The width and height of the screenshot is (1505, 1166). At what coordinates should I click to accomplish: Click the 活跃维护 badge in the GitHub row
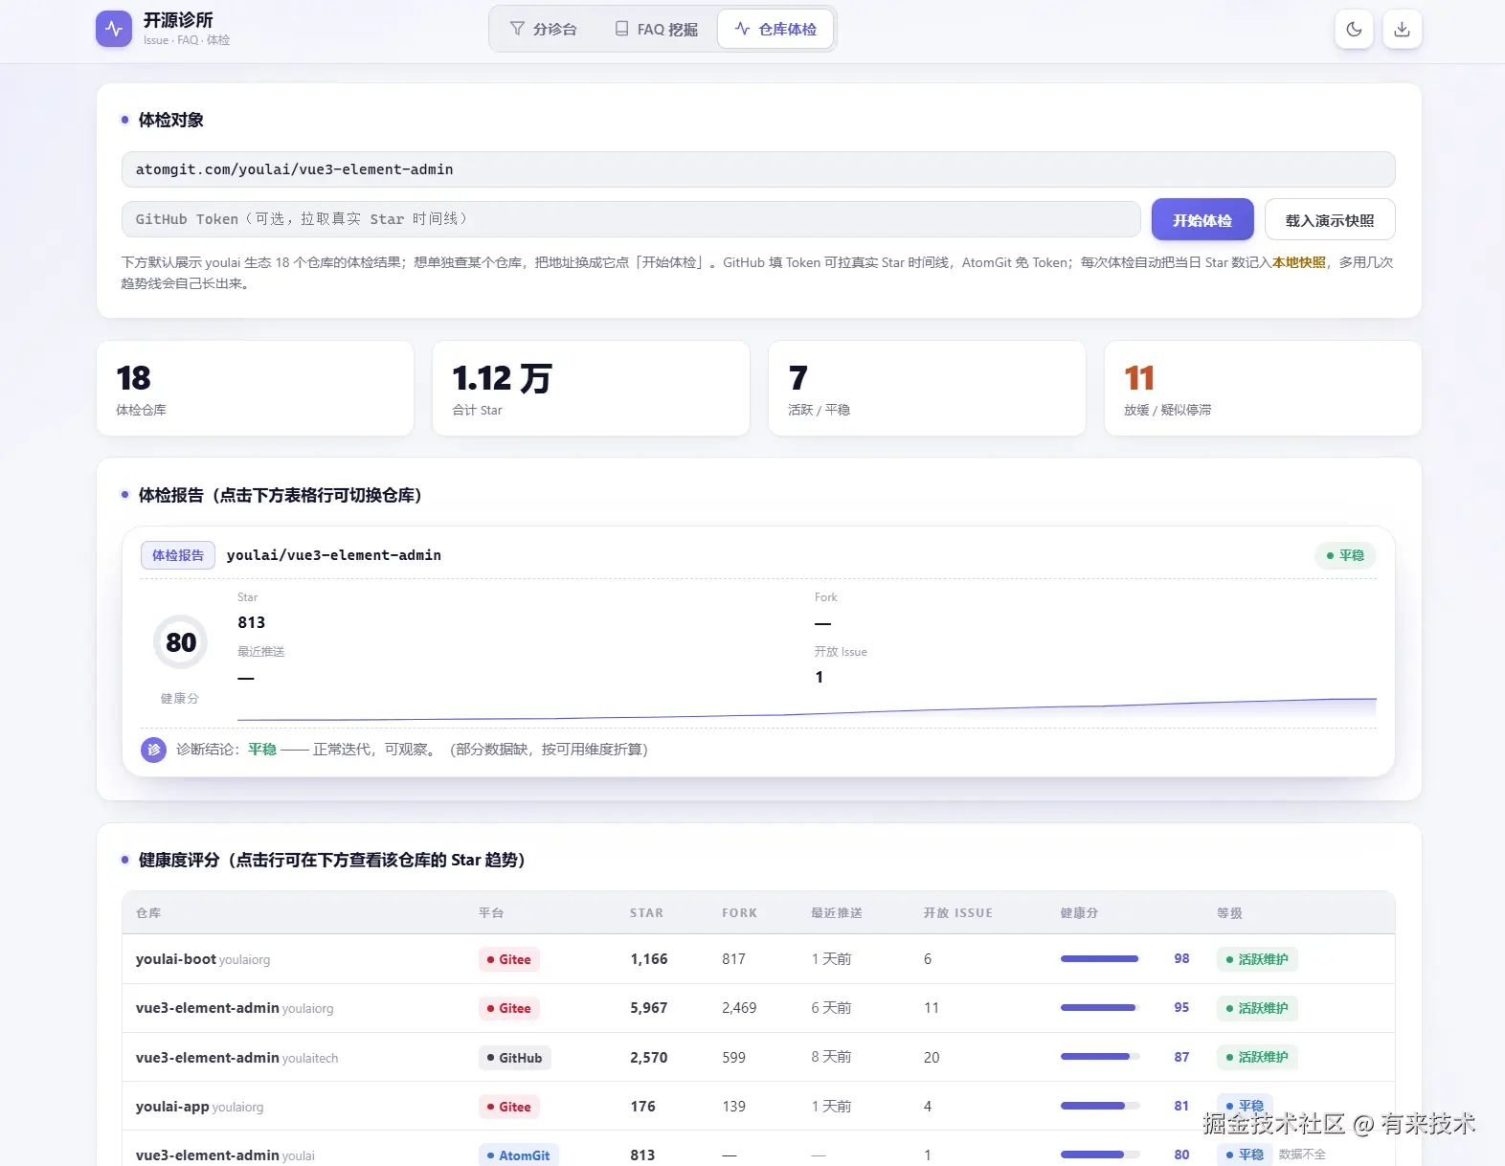[1257, 1057]
